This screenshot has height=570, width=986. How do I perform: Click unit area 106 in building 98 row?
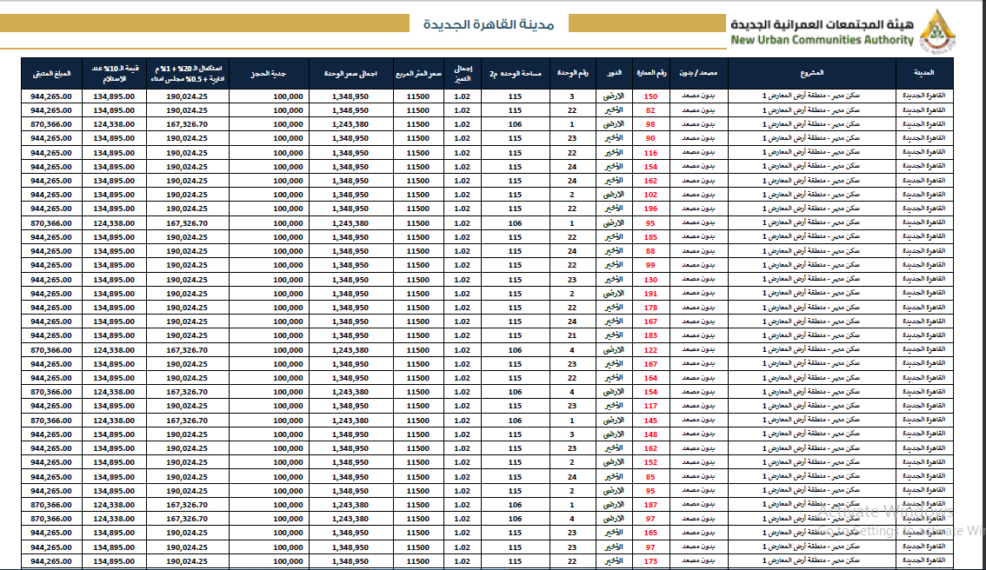515,124
